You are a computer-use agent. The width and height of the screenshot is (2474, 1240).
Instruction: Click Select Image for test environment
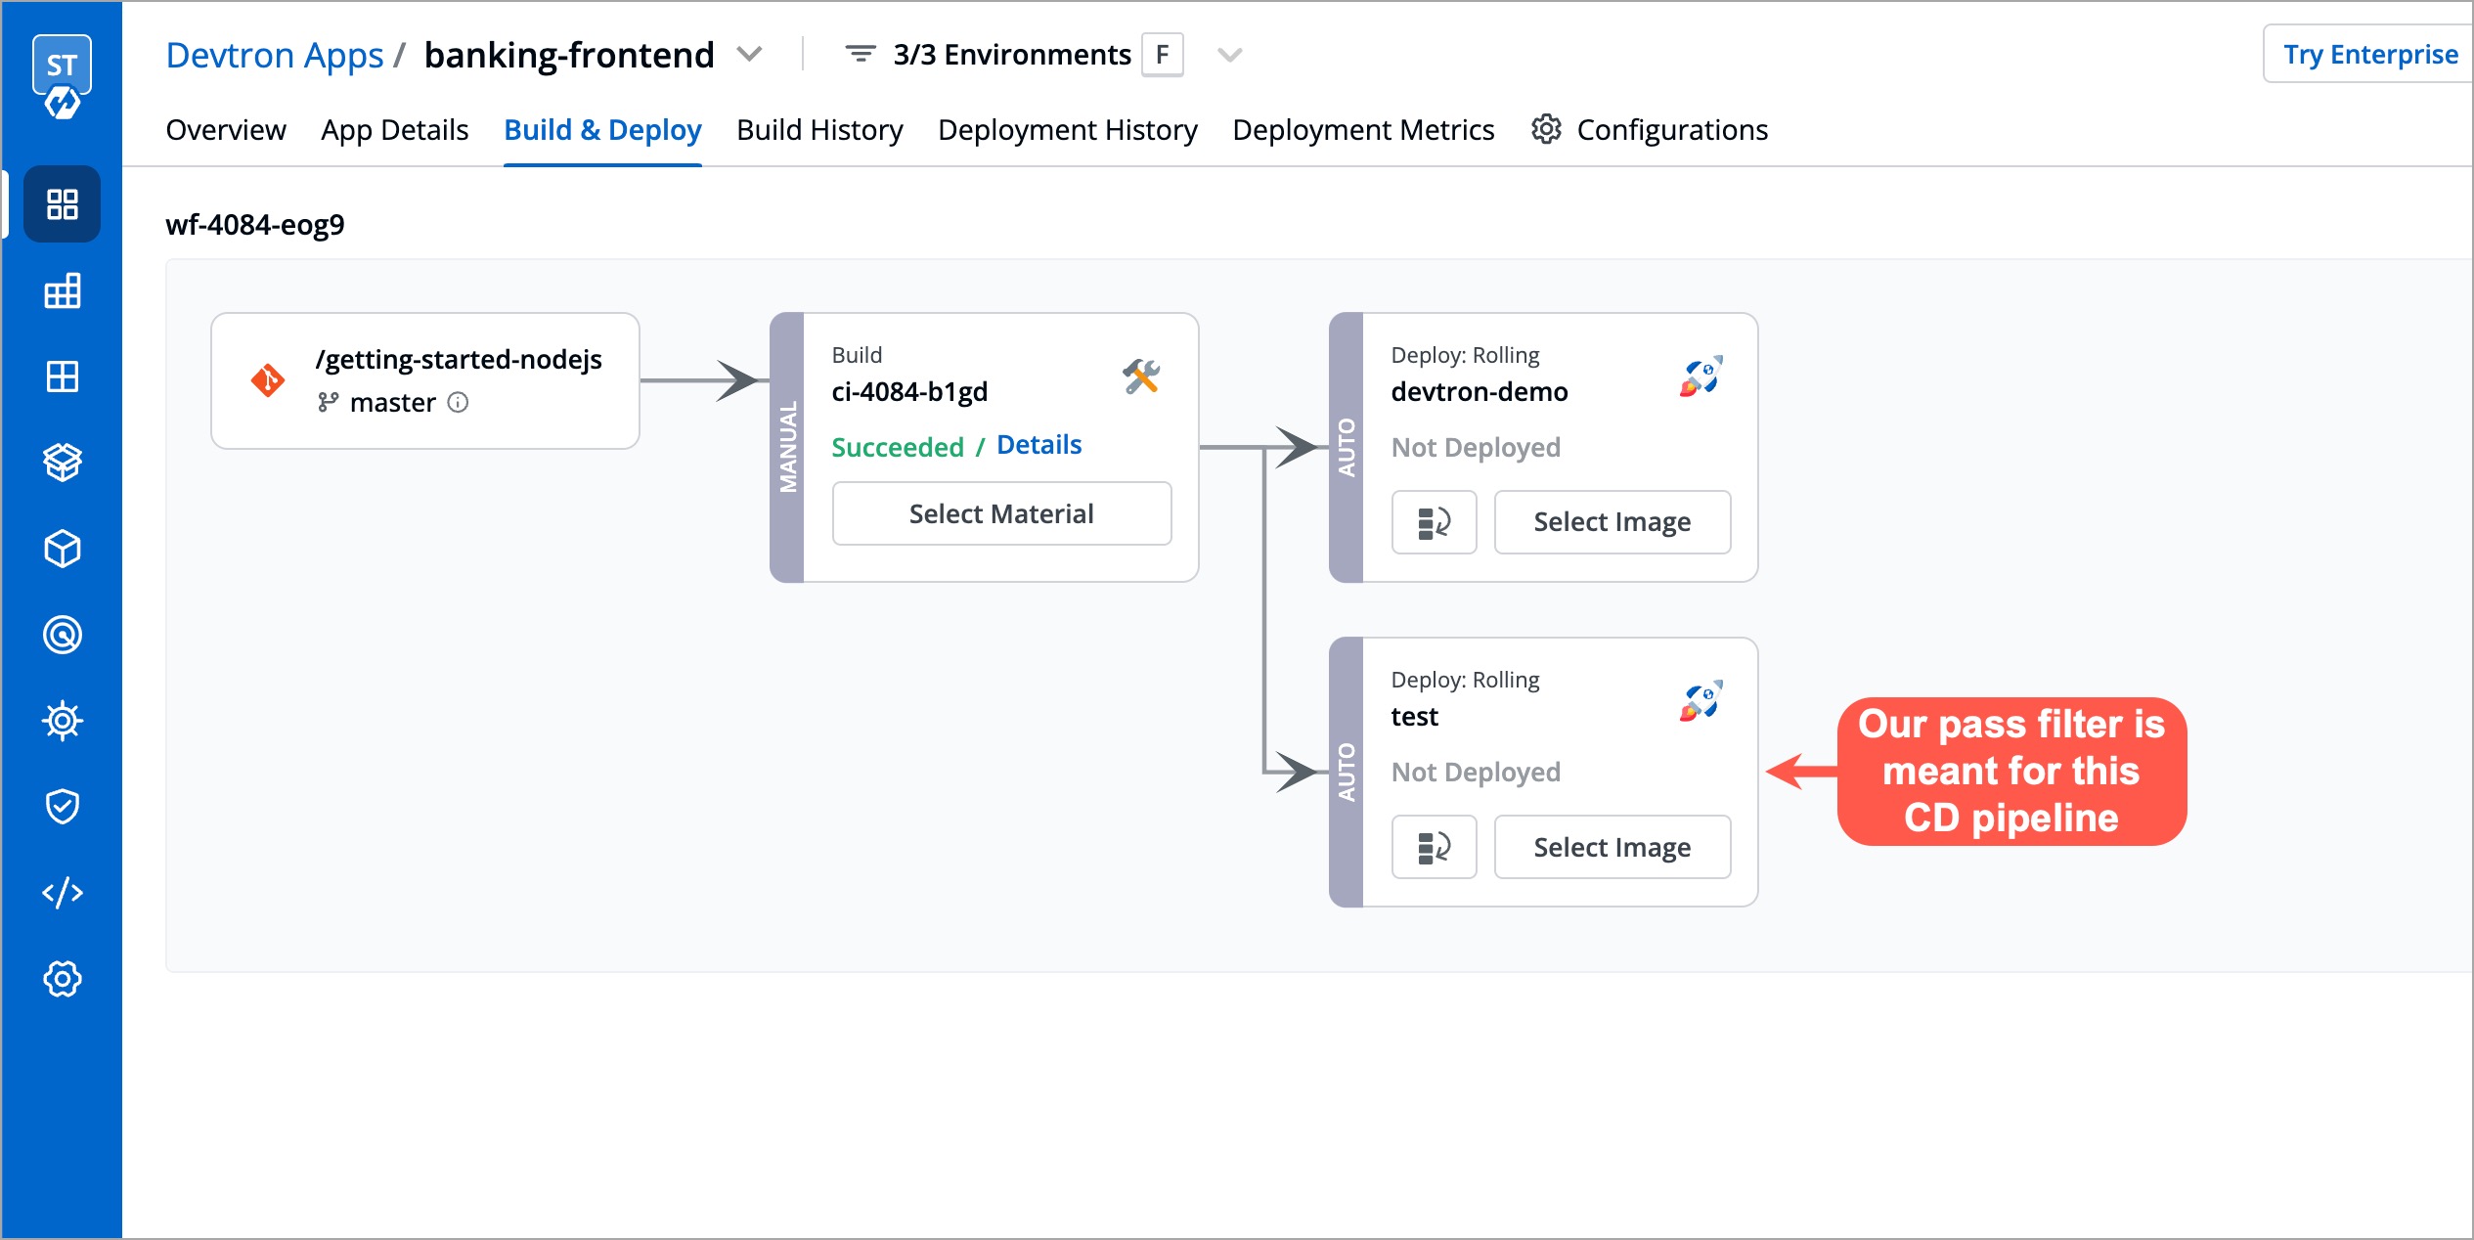coord(1613,847)
